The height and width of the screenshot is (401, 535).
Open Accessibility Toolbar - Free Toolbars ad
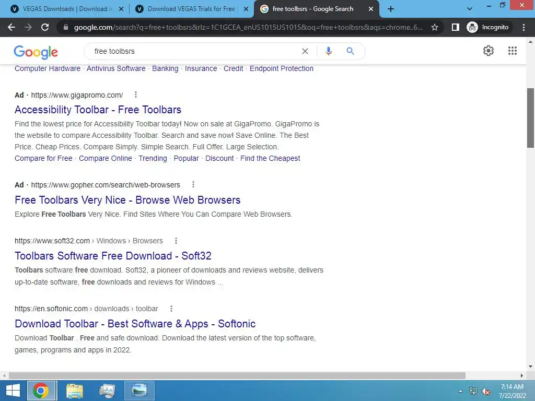pos(98,110)
